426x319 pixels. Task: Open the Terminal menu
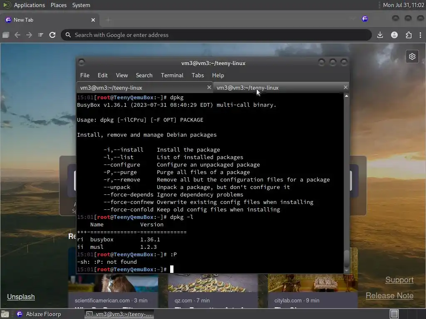click(172, 76)
